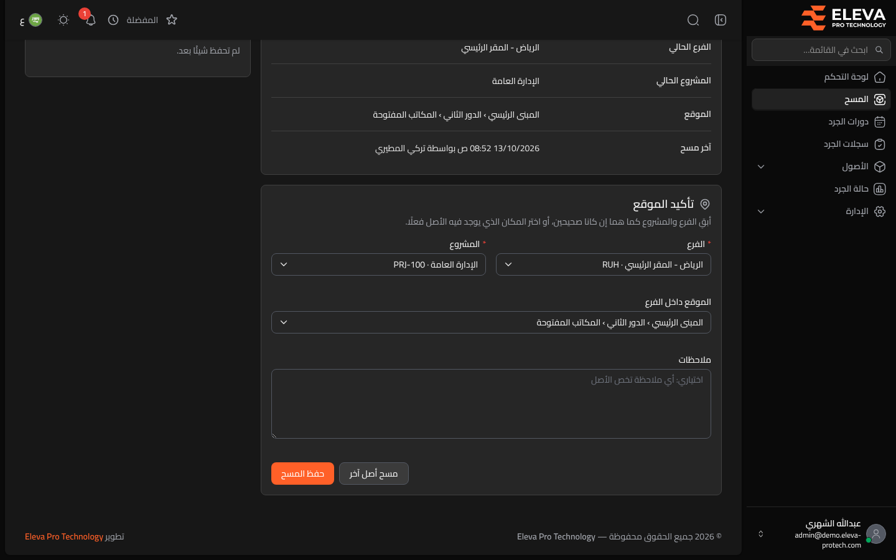The width and height of the screenshot is (896, 560).
Task: Open the recent history clock icon
Action: click(113, 20)
